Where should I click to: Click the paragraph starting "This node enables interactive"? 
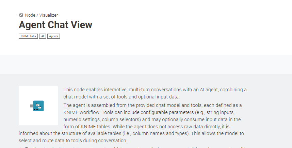[x=155, y=93]
